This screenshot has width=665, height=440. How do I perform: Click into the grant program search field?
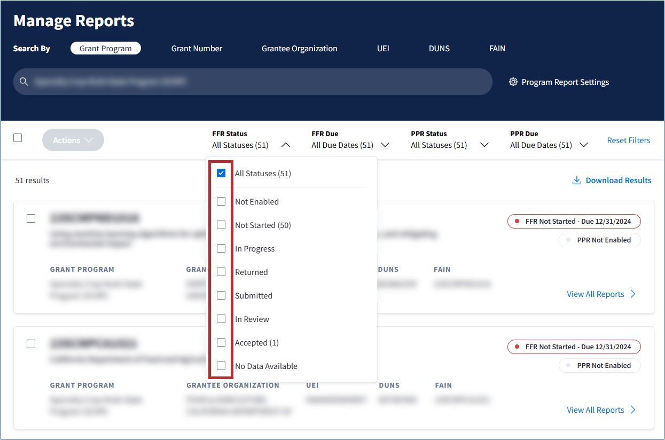(256, 82)
